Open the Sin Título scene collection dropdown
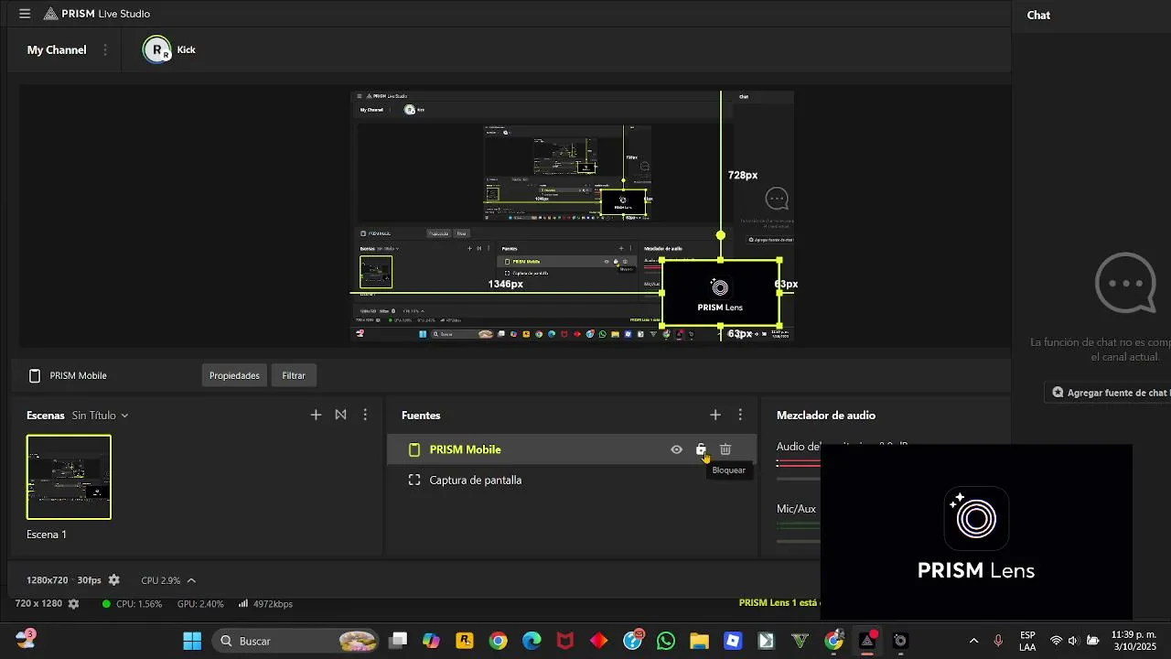This screenshot has width=1171, height=659. (x=101, y=416)
